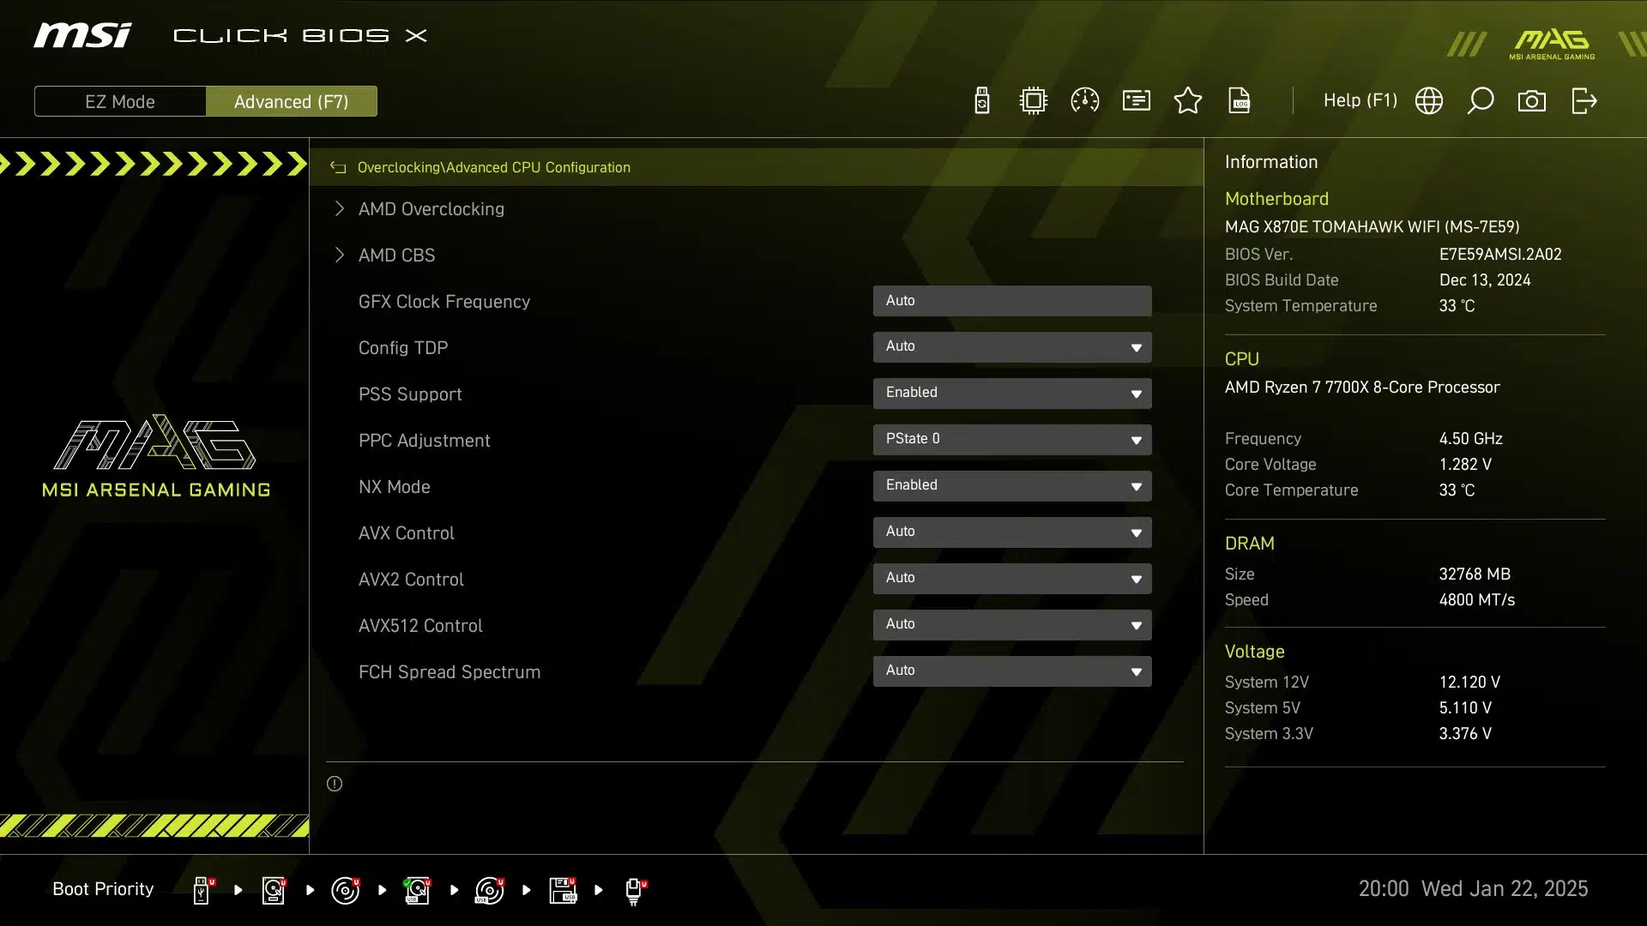Click the Overclocking\Advanced CPU Configuration breadcrumb

[493, 167]
